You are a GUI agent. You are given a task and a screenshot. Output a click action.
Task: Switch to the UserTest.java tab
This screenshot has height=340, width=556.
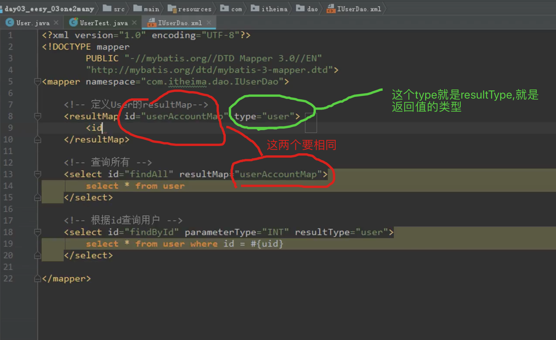click(104, 23)
